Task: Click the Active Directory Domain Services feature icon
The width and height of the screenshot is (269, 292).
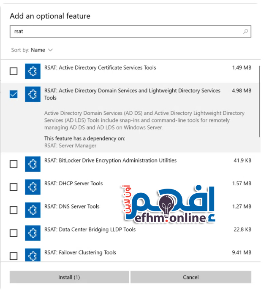Action: coord(33,95)
